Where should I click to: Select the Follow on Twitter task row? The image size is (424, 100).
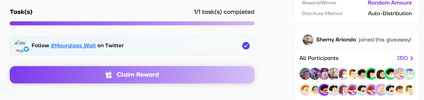point(132,46)
